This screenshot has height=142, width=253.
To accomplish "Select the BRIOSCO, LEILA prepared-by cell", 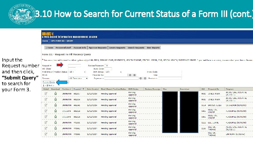I will click(215, 105).
